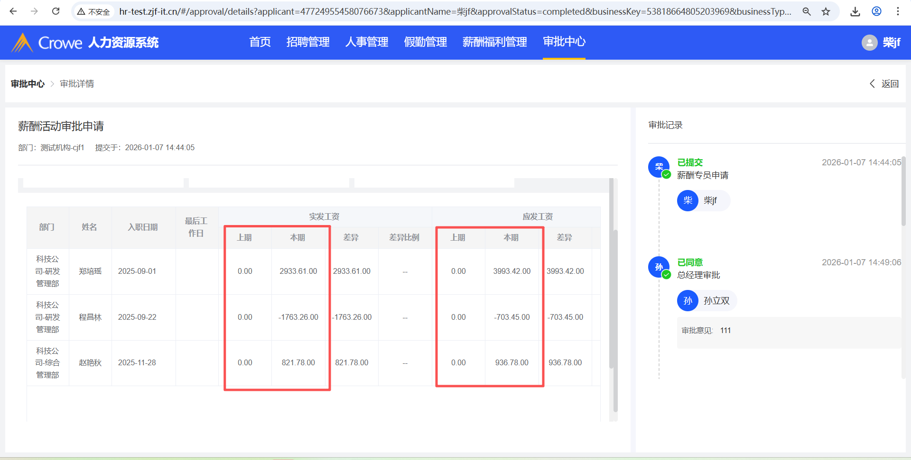The height and width of the screenshot is (460, 911).
Task: Click the 返回 back button
Action: click(884, 84)
